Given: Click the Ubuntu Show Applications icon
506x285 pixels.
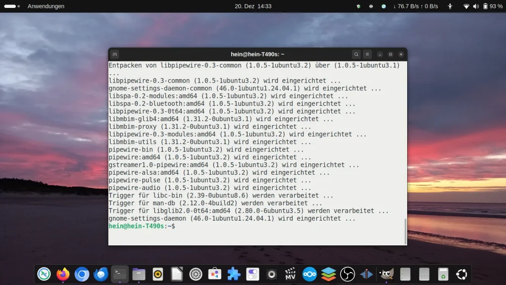Looking at the screenshot, I should coord(462,274).
